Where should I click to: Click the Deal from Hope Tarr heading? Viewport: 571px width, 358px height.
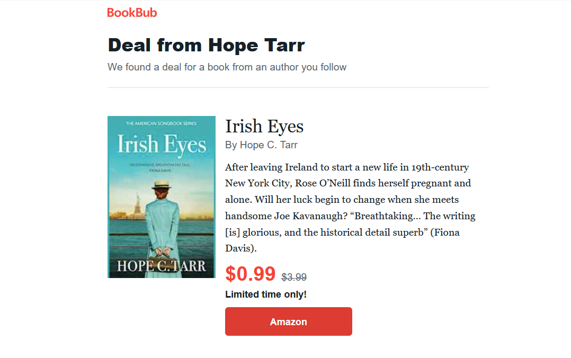coord(206,46)
